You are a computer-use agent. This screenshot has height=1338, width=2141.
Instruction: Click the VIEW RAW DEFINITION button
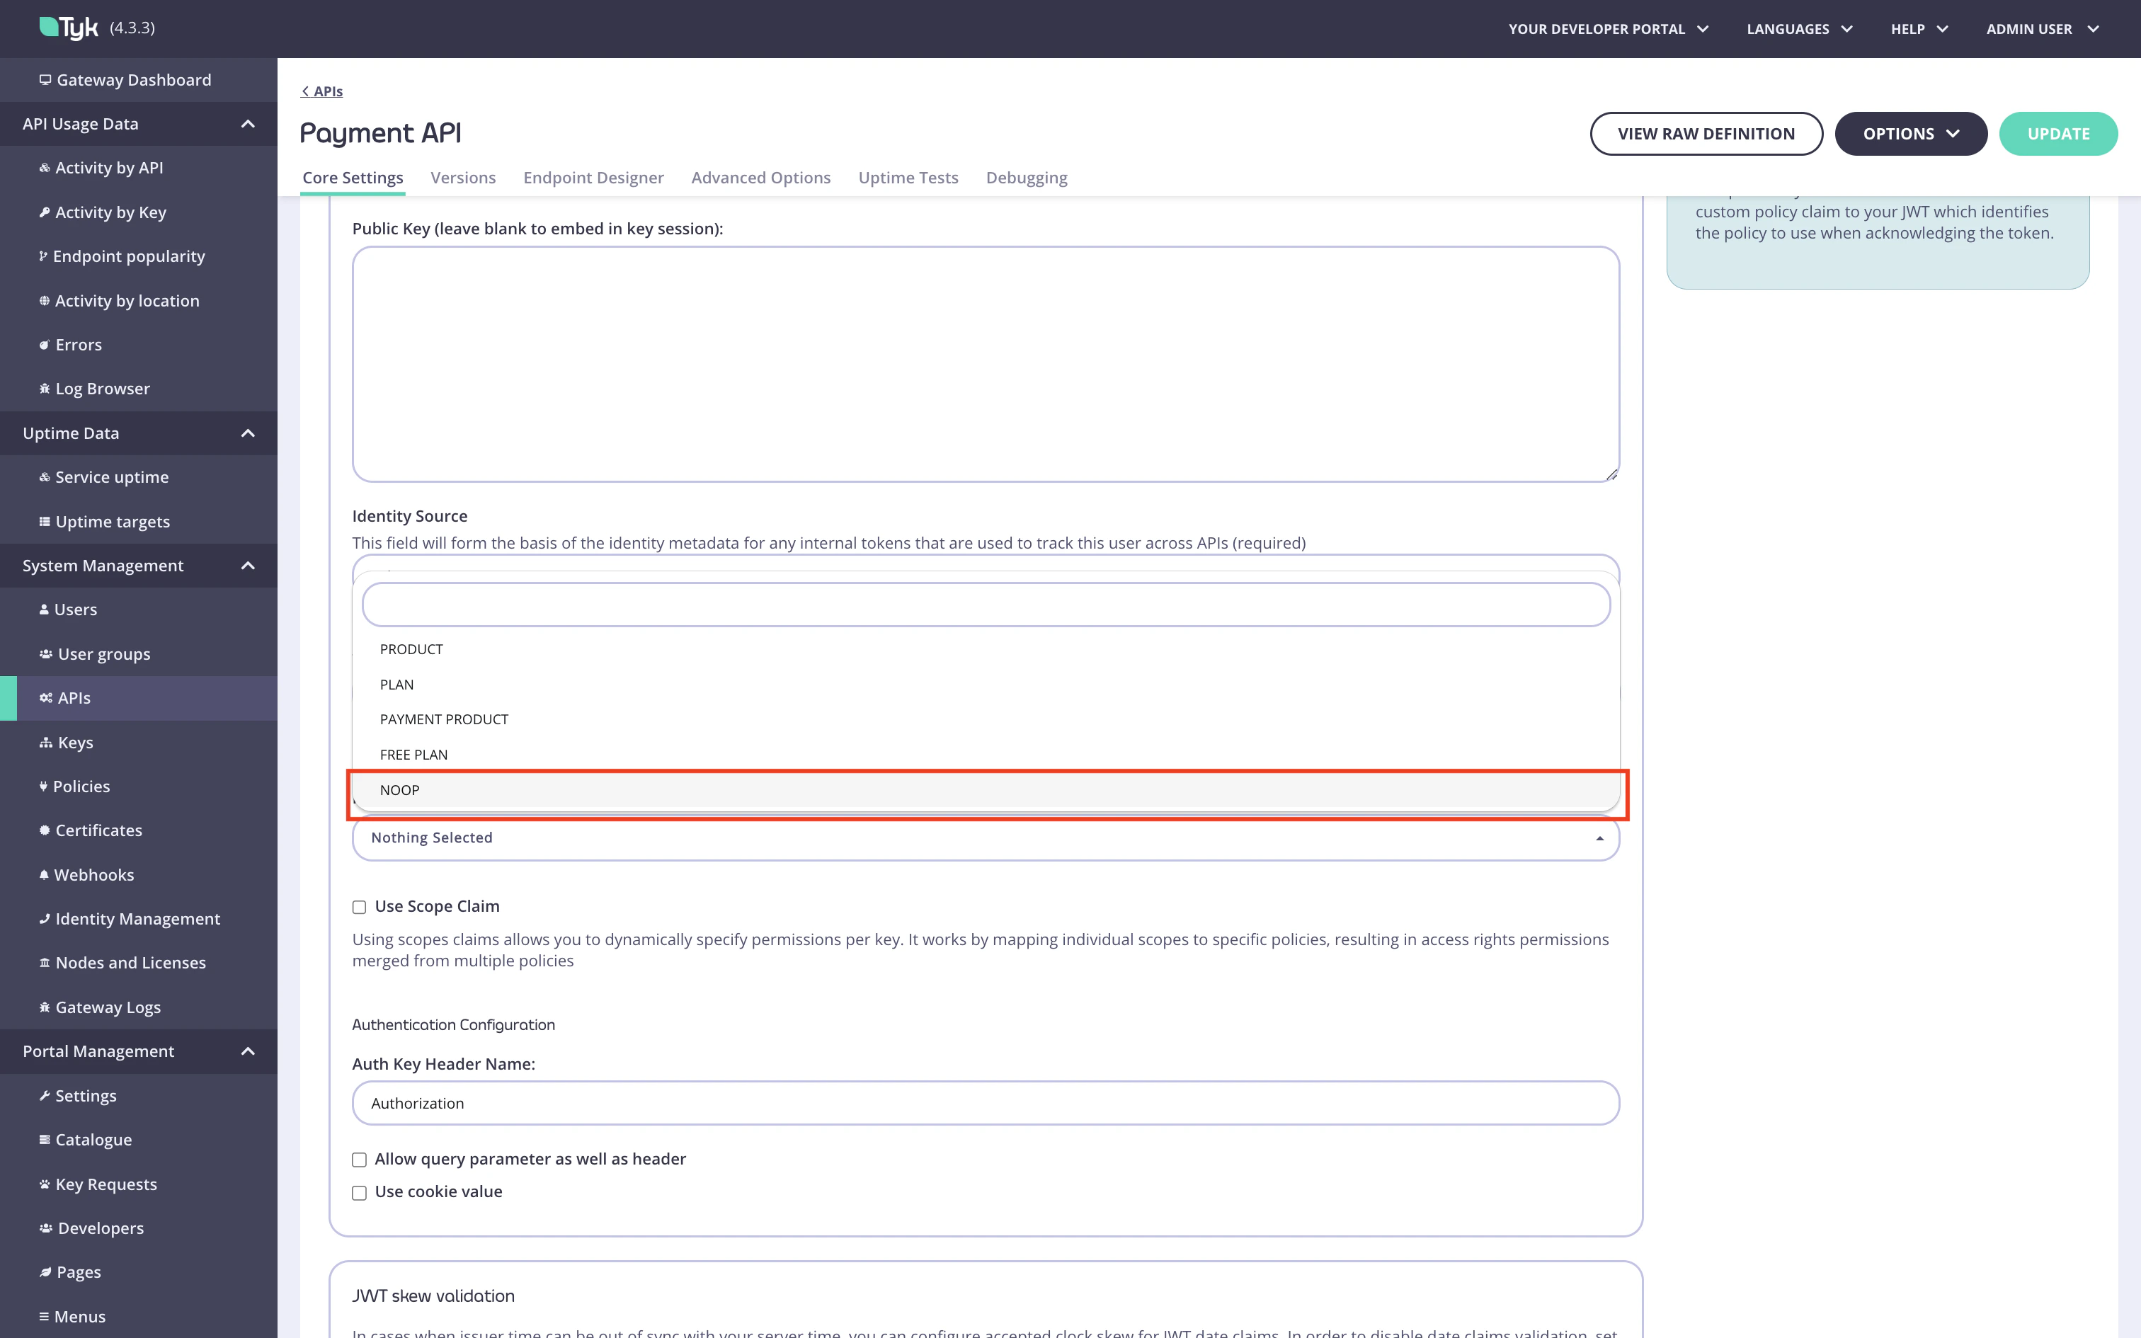(x=1706, y=133)
